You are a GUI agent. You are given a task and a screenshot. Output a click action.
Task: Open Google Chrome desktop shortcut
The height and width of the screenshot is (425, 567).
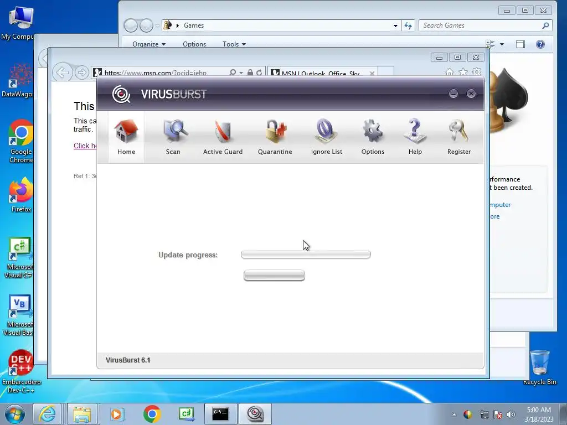pyautogui.click(x=20, y=141)
